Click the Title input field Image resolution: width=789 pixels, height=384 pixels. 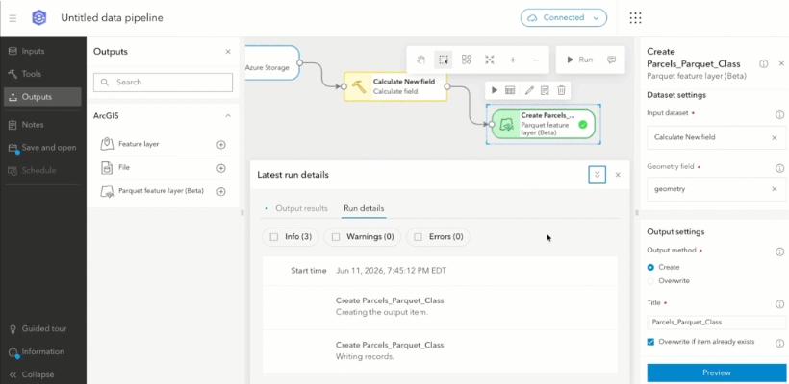[717, 323]
